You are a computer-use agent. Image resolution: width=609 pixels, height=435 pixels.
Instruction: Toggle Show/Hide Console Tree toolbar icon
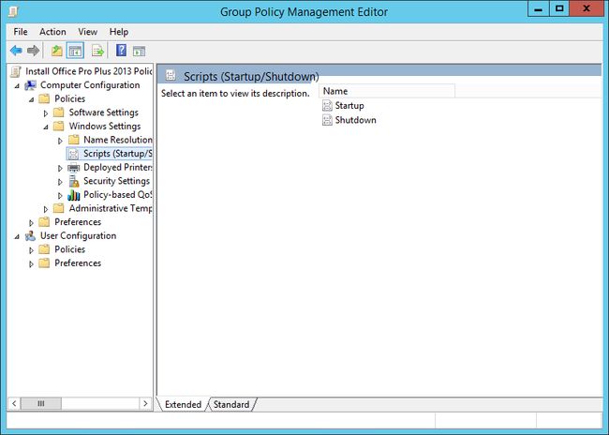pos(75,51)
